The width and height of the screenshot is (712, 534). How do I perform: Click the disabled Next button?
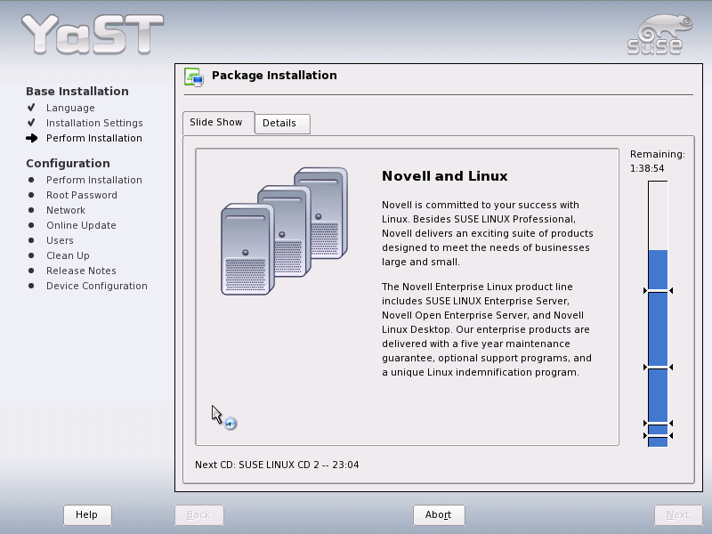tap(678, 515)
